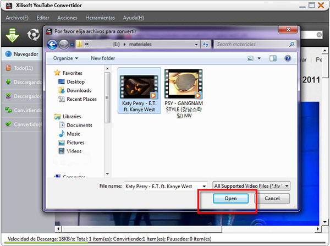330x246 pixels.
Task: Select the Descargado sidebar item
Action: pos(22,96)
